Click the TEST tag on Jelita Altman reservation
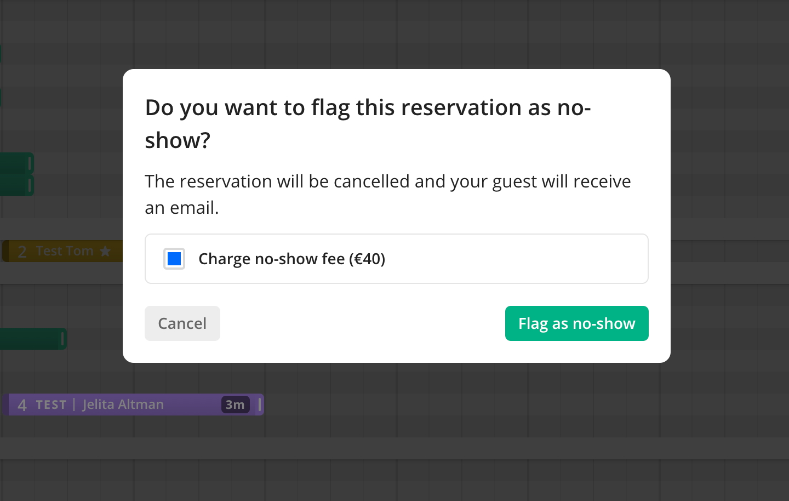789x501 pixels. click(x=51, y=405)
